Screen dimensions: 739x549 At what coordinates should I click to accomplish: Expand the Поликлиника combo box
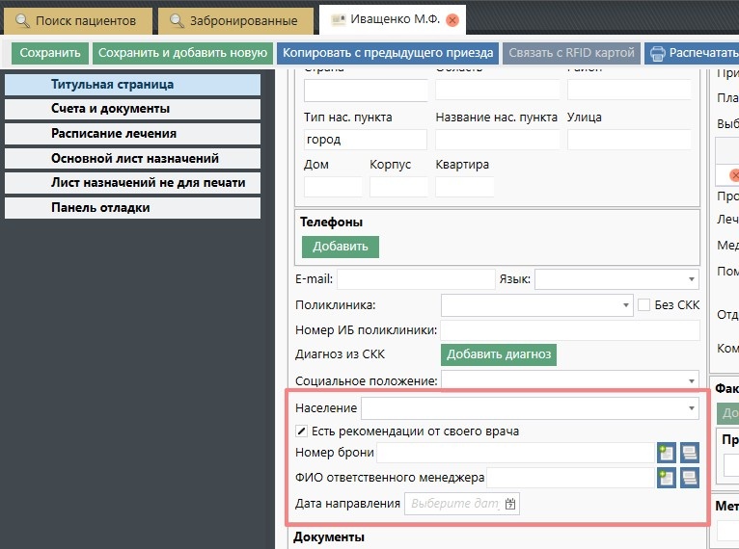pyautogui.click(x=625, y=305)
